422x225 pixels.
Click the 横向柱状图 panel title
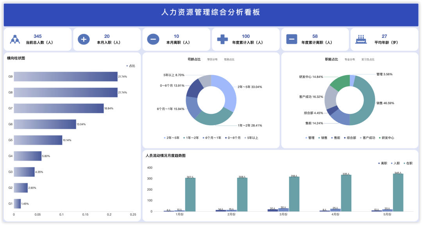pos(16,58)
